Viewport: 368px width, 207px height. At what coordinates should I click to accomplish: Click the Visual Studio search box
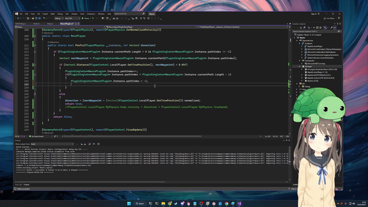click(129, 14)
